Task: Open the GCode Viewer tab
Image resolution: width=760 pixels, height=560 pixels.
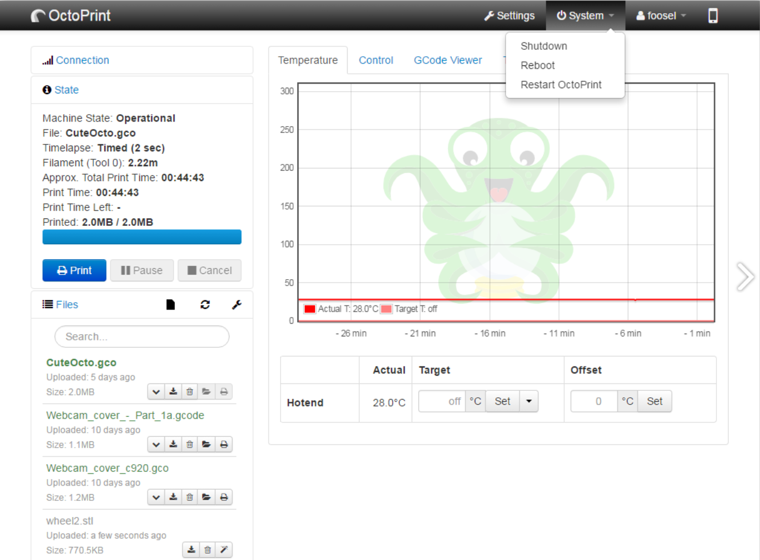Action: [448, 60]
